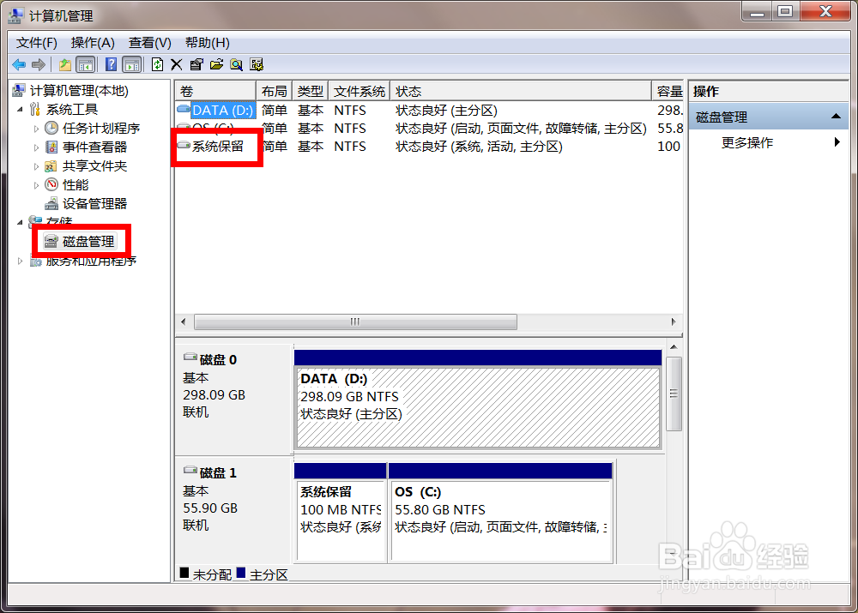This screenshot has height=613, width=858.
Task: Expand the 更多操作 menu arrow
Action: click(837, 142)
